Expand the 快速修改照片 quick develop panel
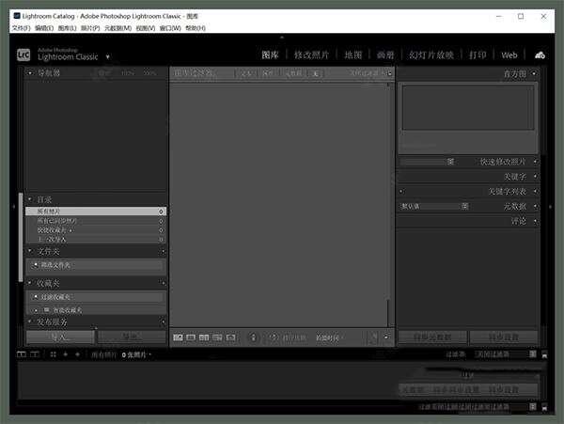Viewport: 564px width, 424px height. [x=535, y=162]
